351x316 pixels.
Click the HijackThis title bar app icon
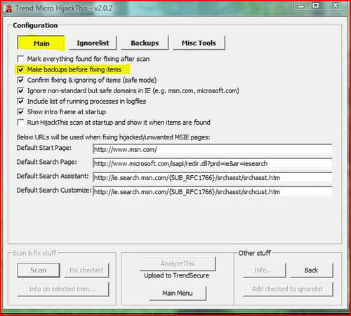click(x=8, y=8)
